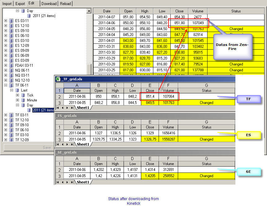Image resolution: width=267 pixels, height=206 pixels.
Task: Click the 2011-03-28 date cell
Action: coord(107,64)
